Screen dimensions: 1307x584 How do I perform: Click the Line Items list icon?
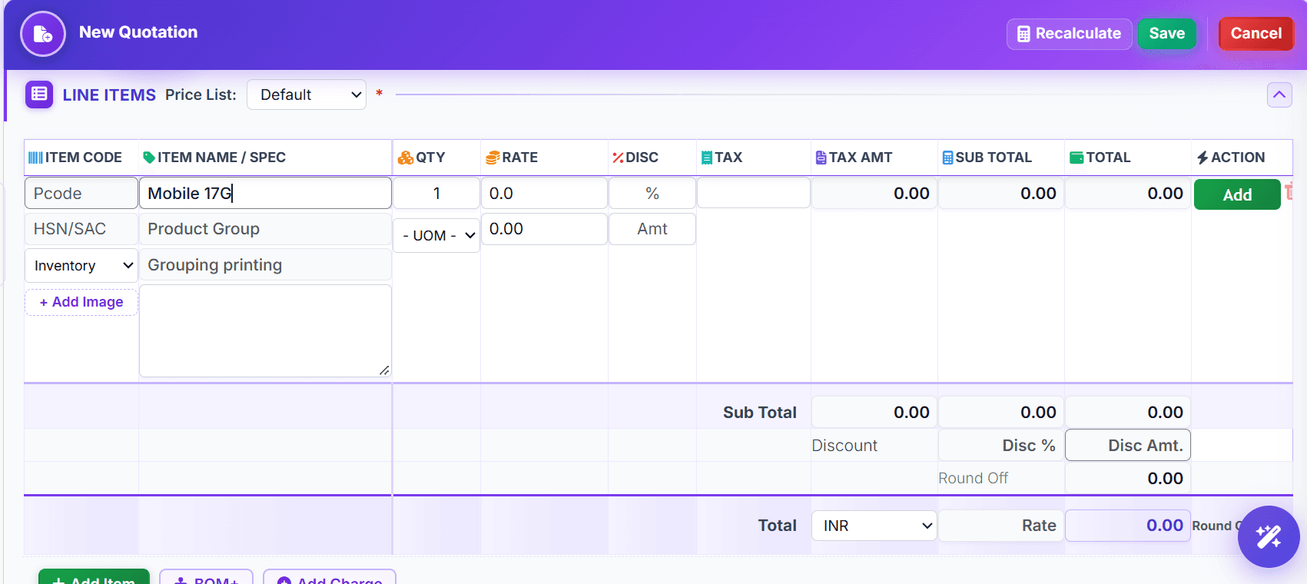coord(39,95)
